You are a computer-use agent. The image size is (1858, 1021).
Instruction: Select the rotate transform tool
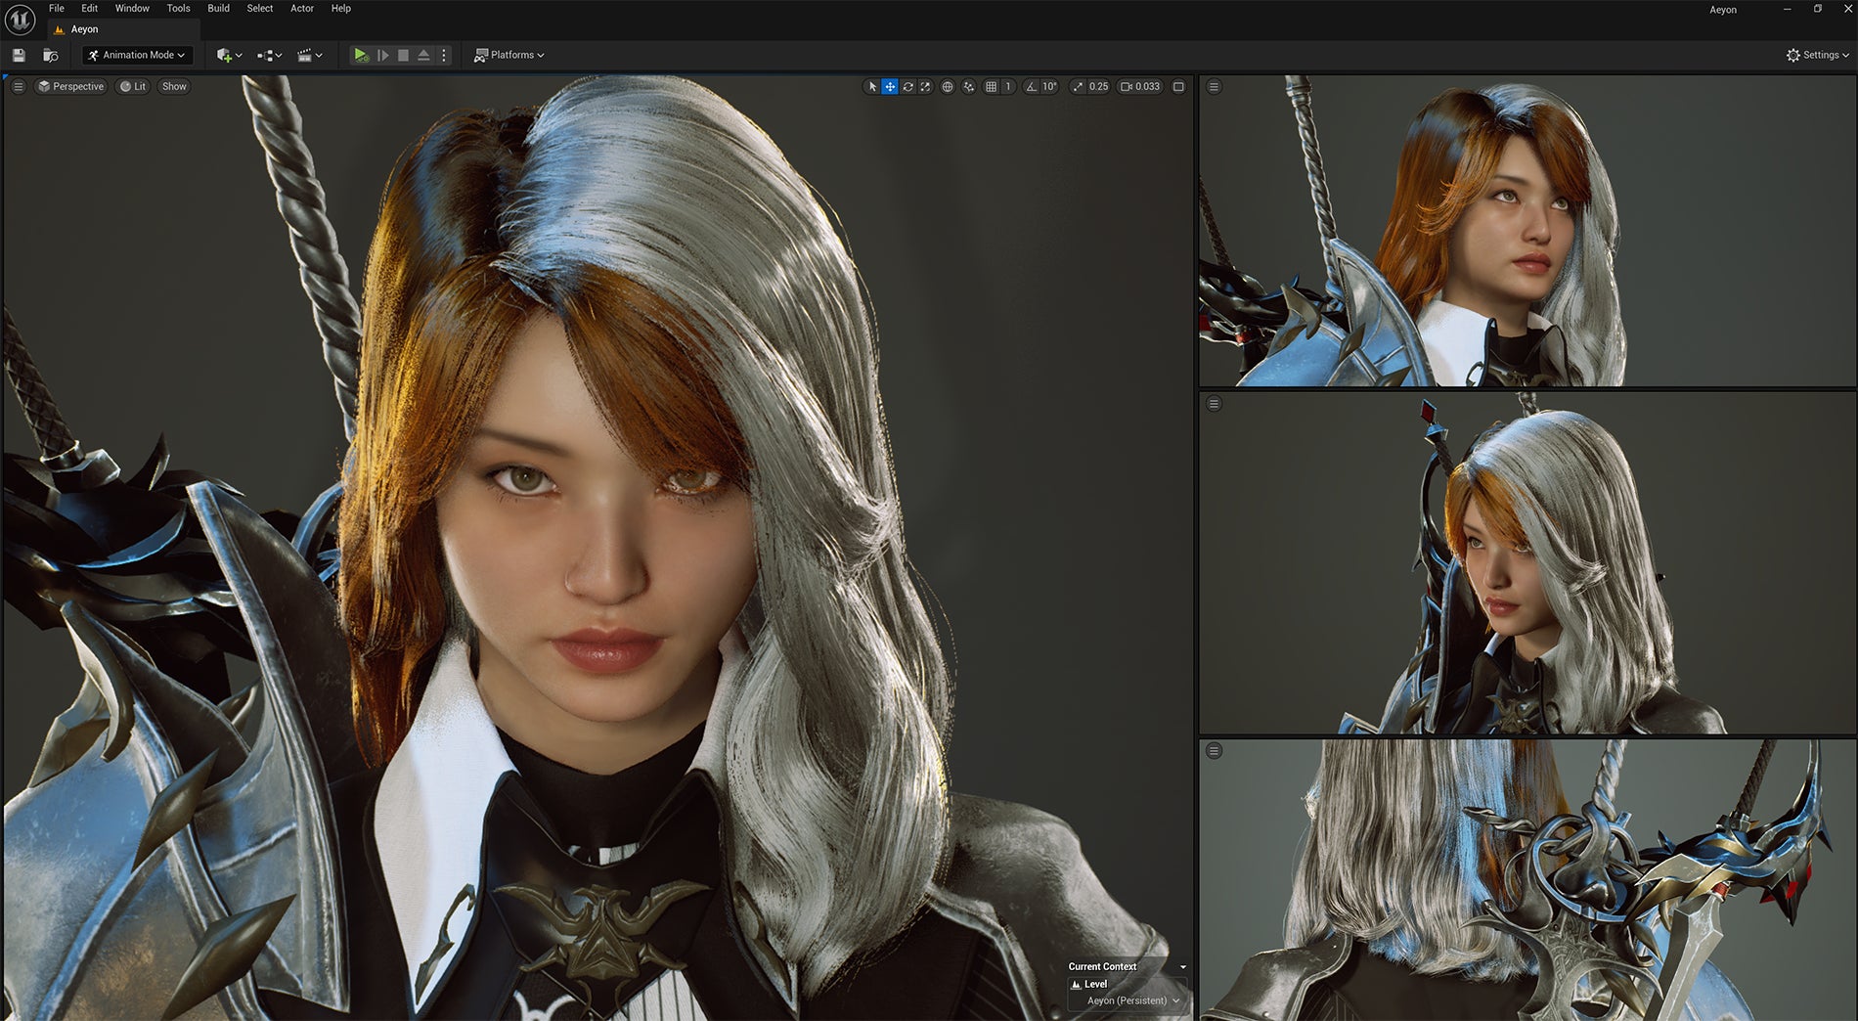click(x=907, y=87)
